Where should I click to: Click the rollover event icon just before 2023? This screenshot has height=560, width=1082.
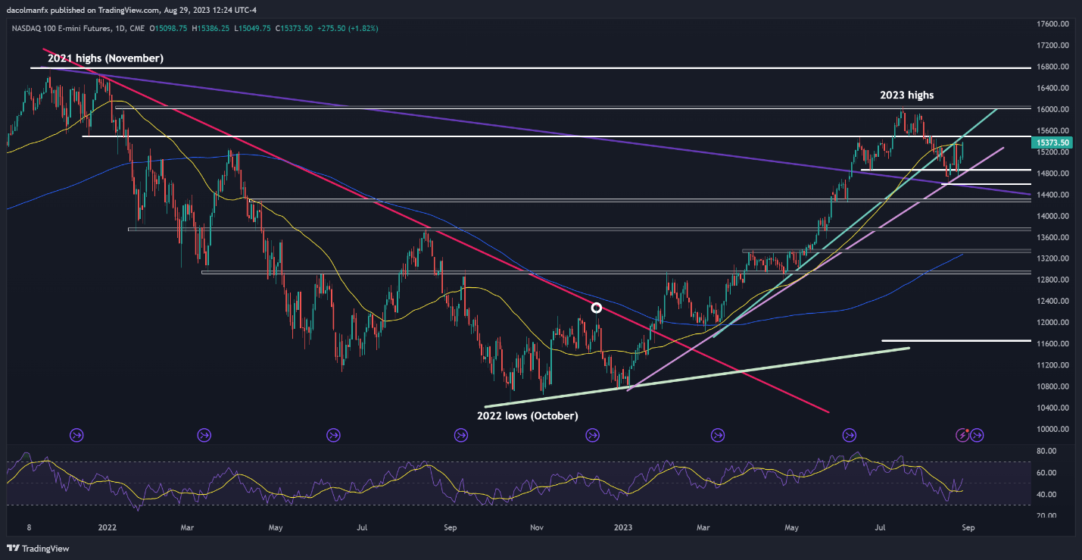pos(592,435)
